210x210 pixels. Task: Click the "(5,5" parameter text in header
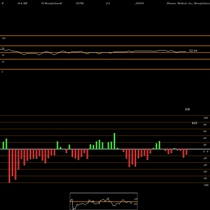[108, 3]
